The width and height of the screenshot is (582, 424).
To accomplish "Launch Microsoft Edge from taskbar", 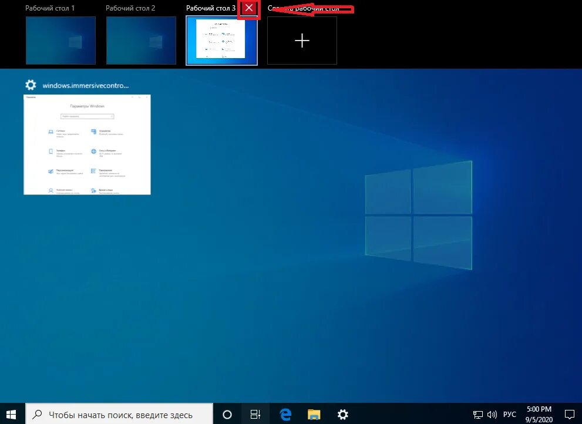I will pyautogui.click(x=285, y=415).
